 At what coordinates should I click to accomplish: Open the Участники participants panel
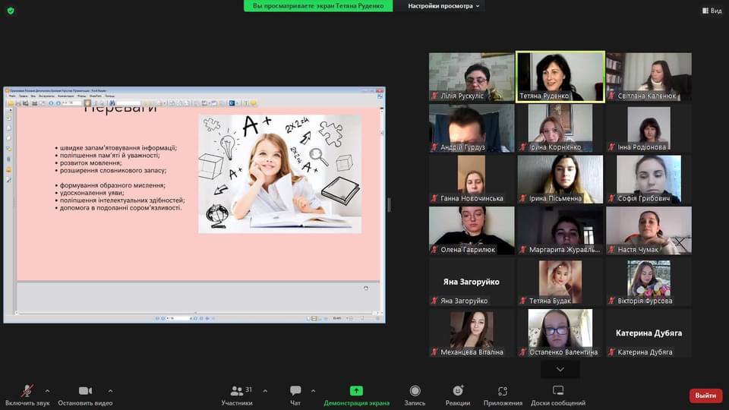[x=237, y=391]
